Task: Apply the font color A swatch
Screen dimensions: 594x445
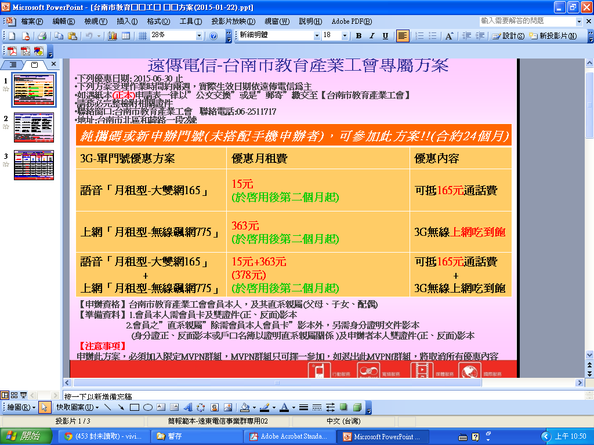Action: 285,407
